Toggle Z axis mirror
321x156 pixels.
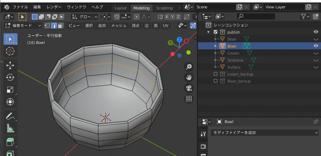point(178,17)
